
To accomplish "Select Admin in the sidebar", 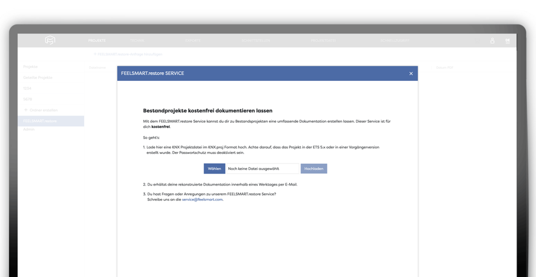I will pyautogui.click(x=29, y=129).
